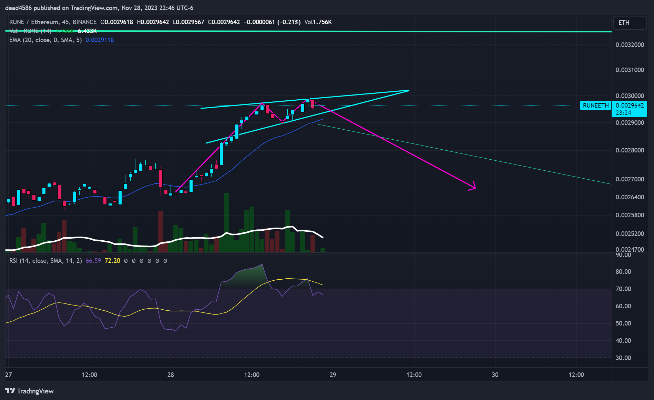Click the EMA (20, close, 0, SMA, 5) legend
This screenshot has height=400, width=654.
[45, 40]
